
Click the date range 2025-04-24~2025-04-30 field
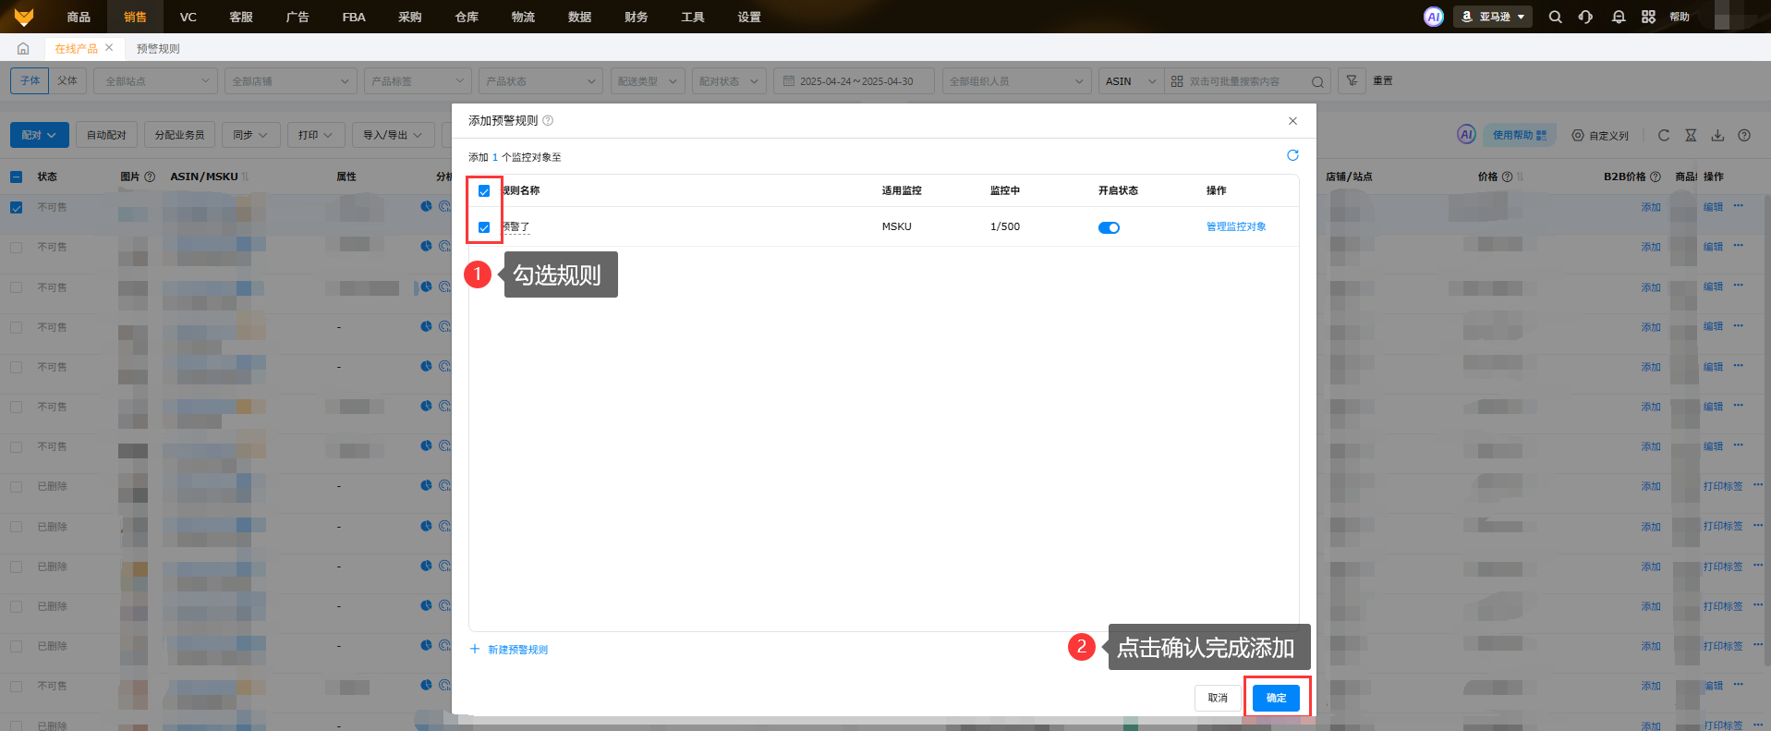pos(854,81)
